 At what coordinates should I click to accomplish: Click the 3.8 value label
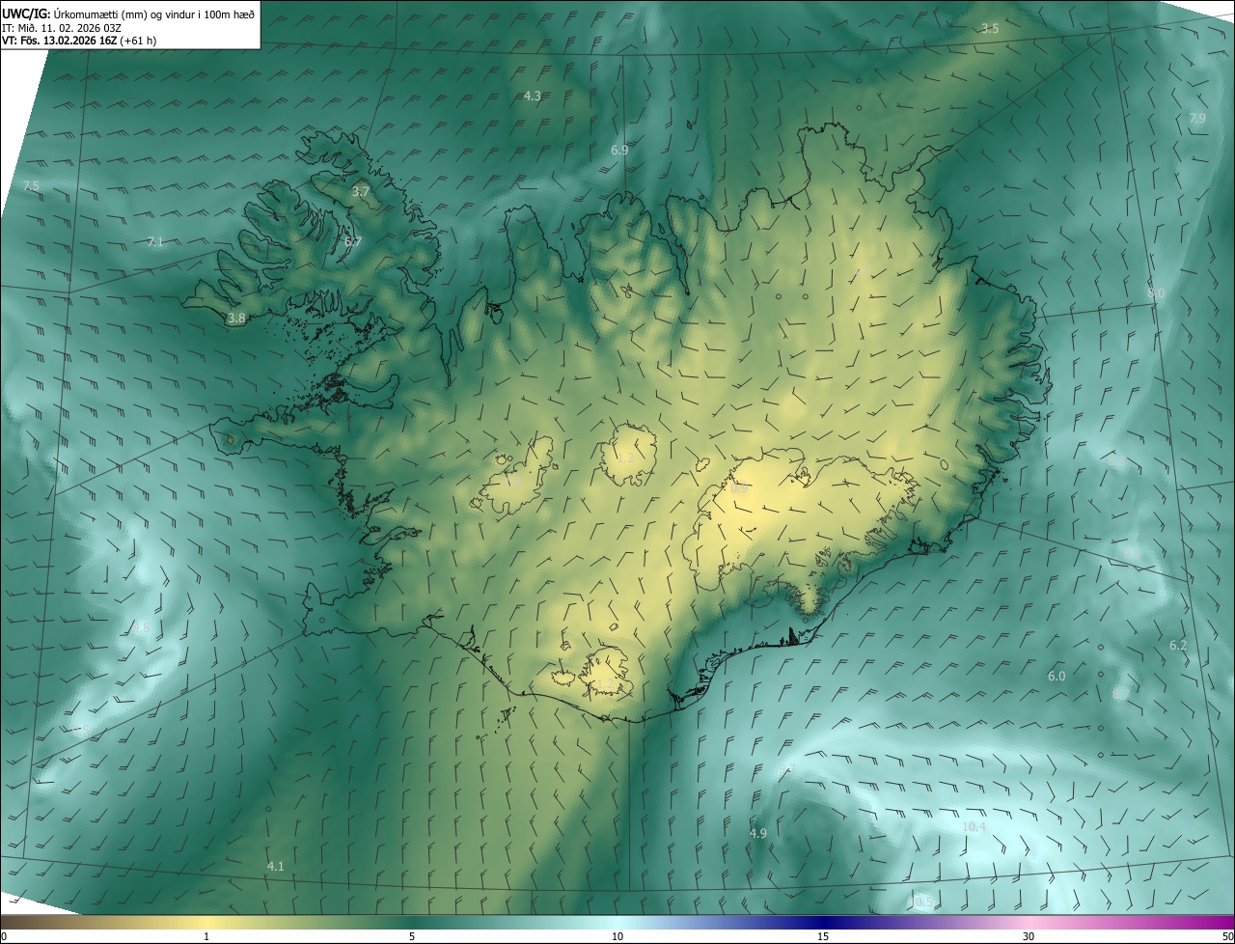tap(236, 317)
